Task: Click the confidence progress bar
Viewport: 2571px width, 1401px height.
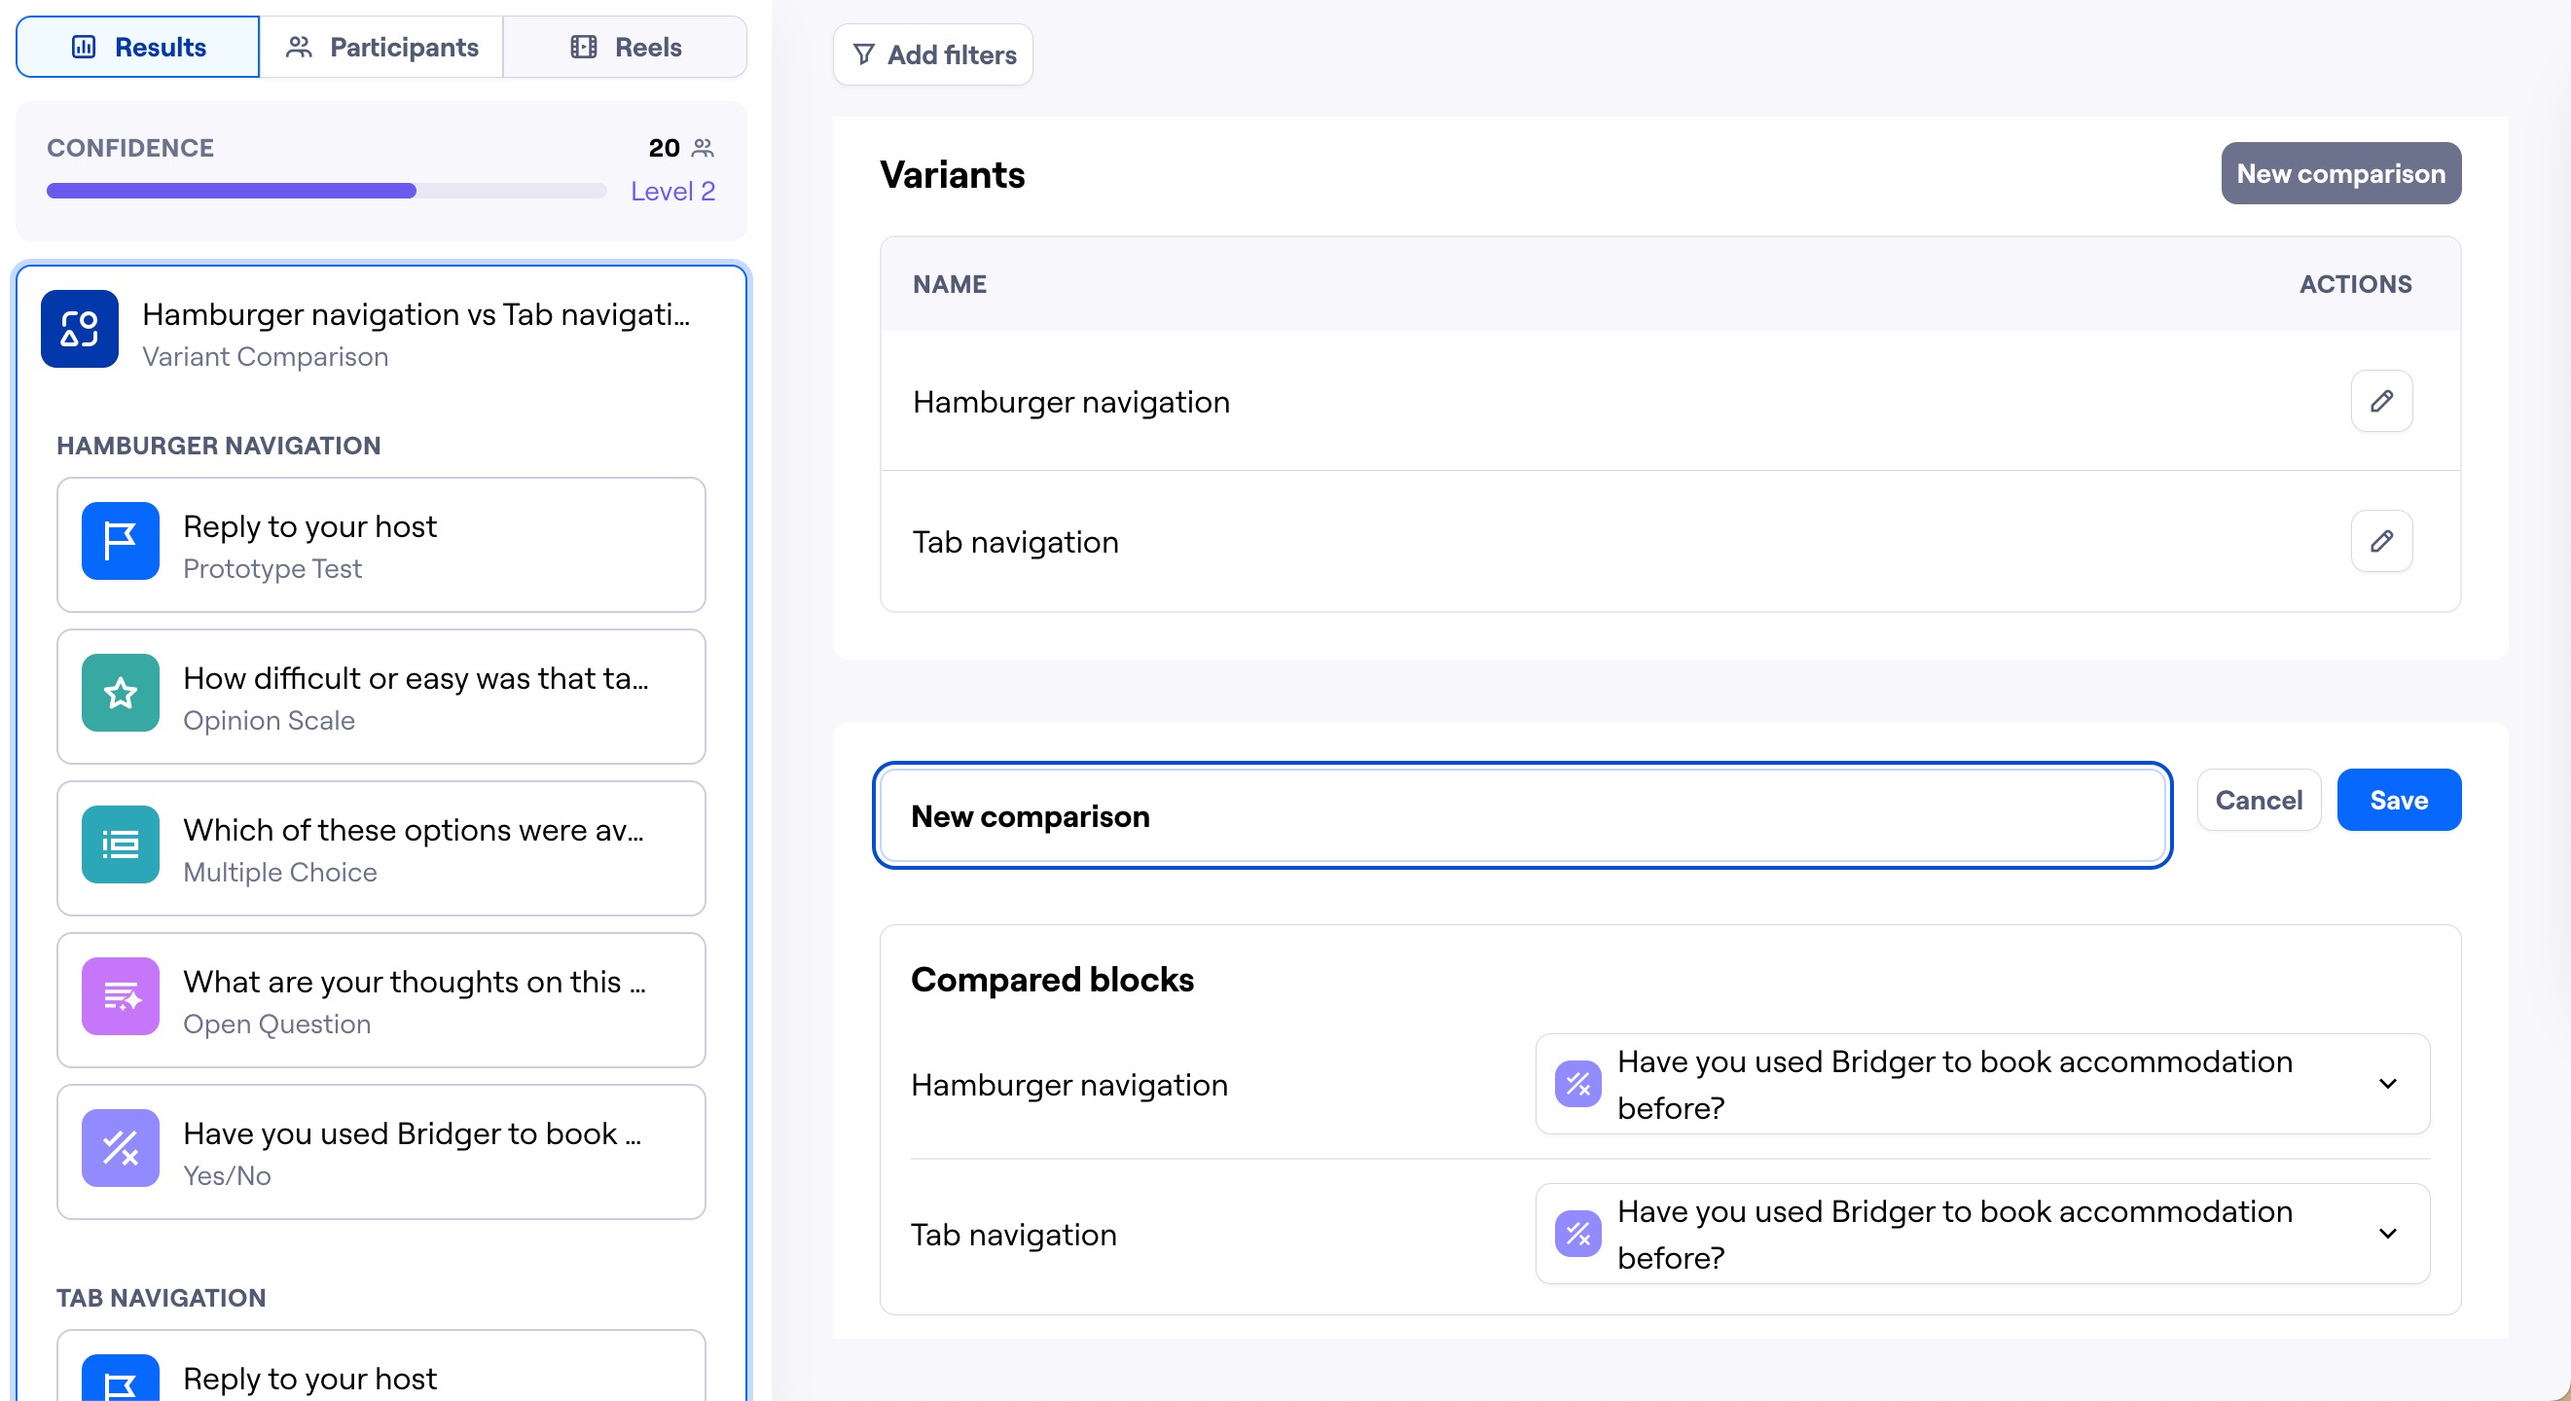Action: pyautogui.click(x=325, y=191)
